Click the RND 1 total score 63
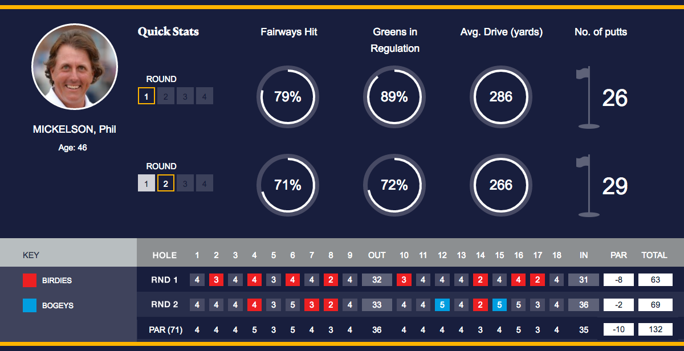684x351 pixels. 655,280
